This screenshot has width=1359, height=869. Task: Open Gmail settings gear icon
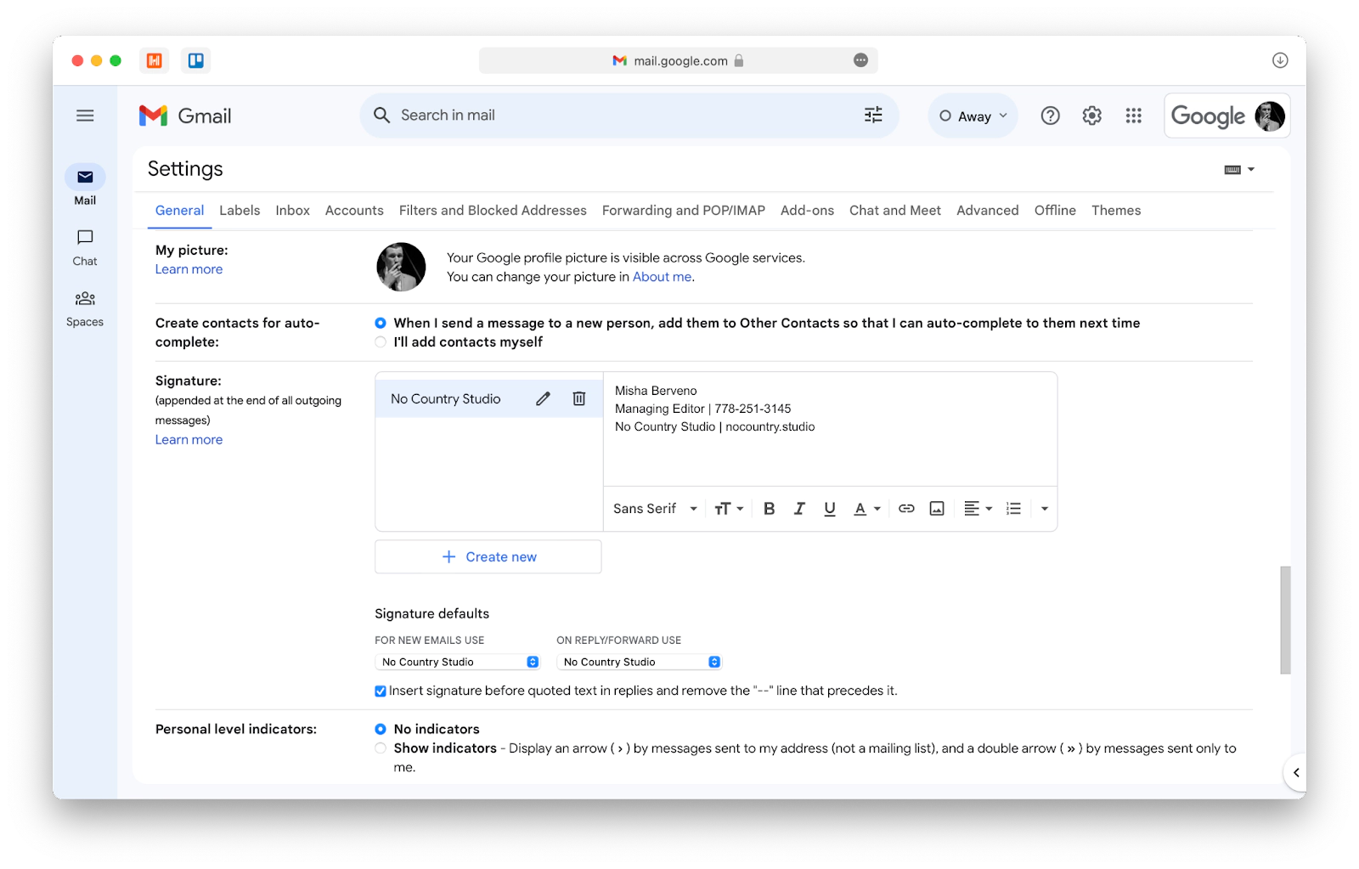tap(1091, 116)
